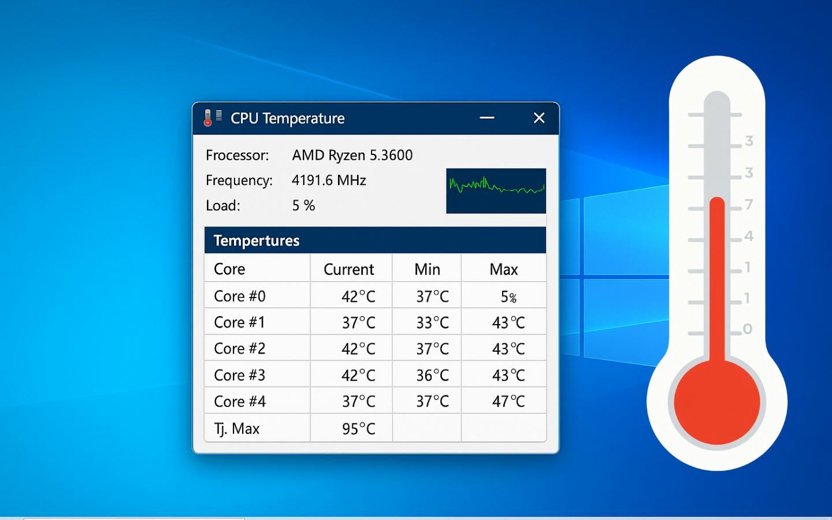Click Core #3 min temperature 36°C

coord(433,376)
